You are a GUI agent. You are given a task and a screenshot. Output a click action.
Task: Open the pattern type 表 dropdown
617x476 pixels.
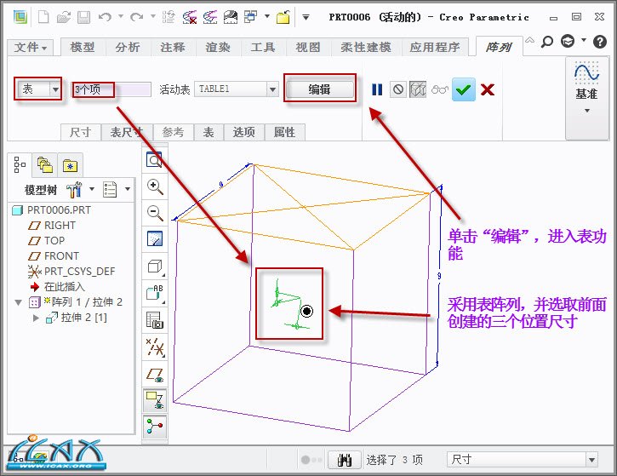55,89
